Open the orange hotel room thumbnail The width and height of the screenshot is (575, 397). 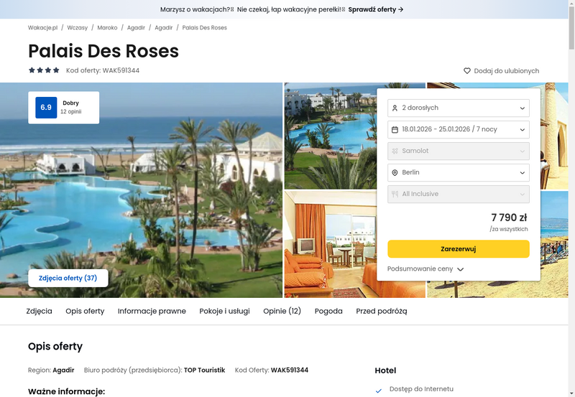coord(331,244)
